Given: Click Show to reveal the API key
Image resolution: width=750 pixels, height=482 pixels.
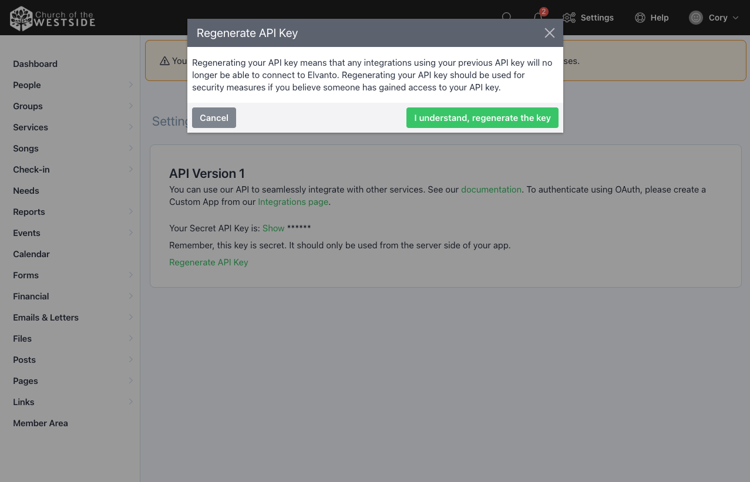Looking at the screenshot, I should coord(273,228).
